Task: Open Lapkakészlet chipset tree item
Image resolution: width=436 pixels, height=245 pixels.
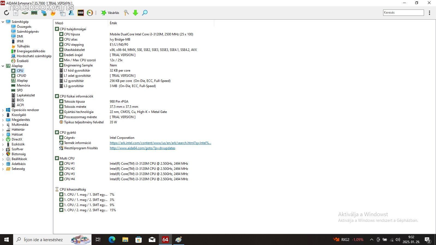Action: pyautogui.click(x=26, y=95)
